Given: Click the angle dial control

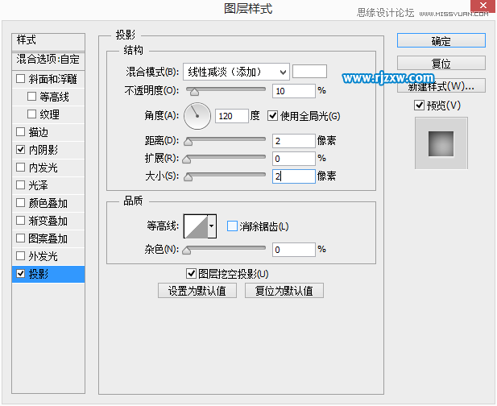Looking at the screenshot, I should 197,116.
